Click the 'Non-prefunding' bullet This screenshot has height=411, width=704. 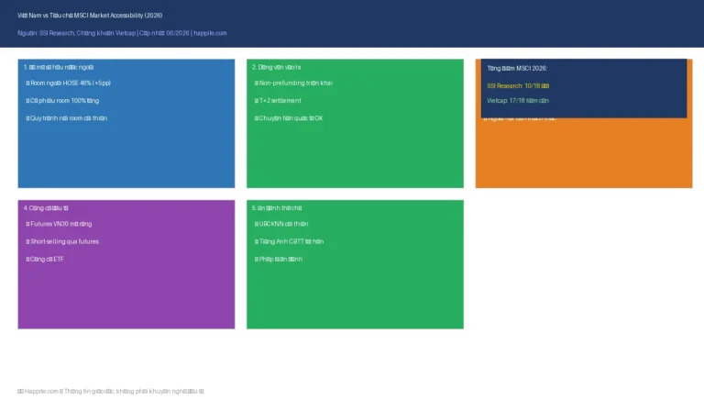pos(293,83)
